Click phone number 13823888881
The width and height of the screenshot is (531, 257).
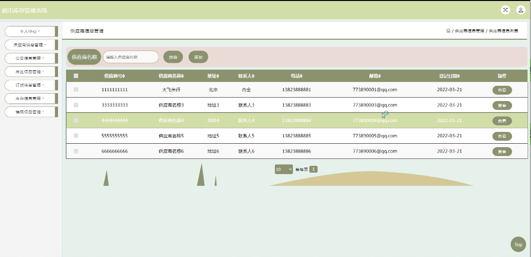tap(296, 90)
